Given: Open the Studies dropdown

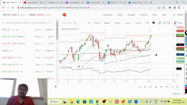Looking at the screenshot, I should point(118,23).
